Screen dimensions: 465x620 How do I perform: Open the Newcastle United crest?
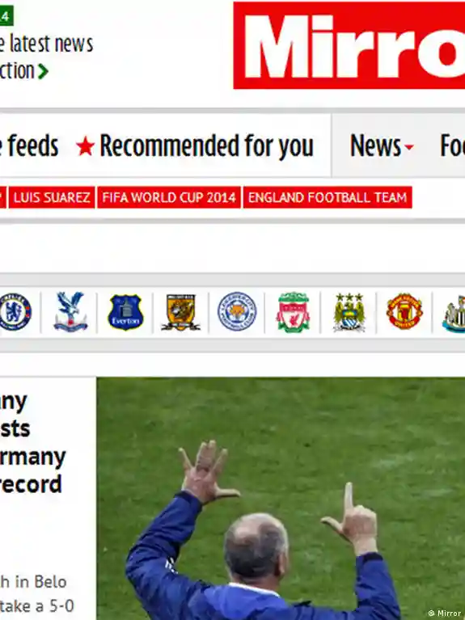[454, 313]
